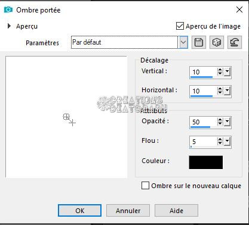Image resolution: width=249 pixels, height=225 pixels.
Task: Open the Vertical value slider dropdown
Action: pos(227,72)
